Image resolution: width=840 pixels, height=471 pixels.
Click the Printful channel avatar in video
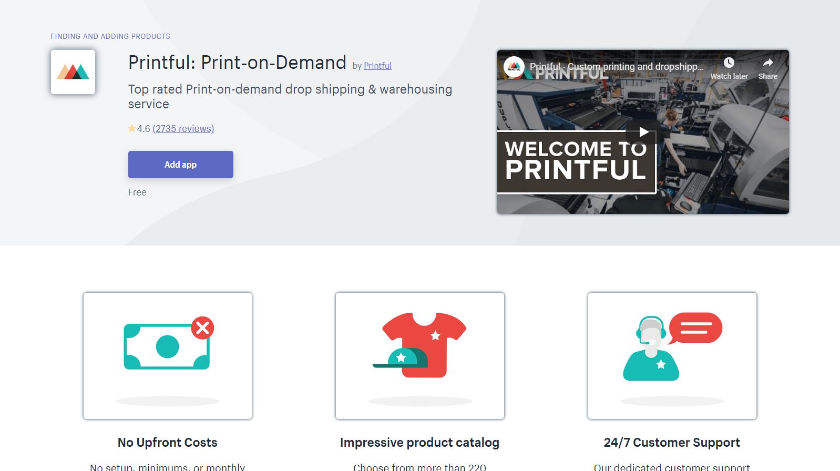point(514,67)
